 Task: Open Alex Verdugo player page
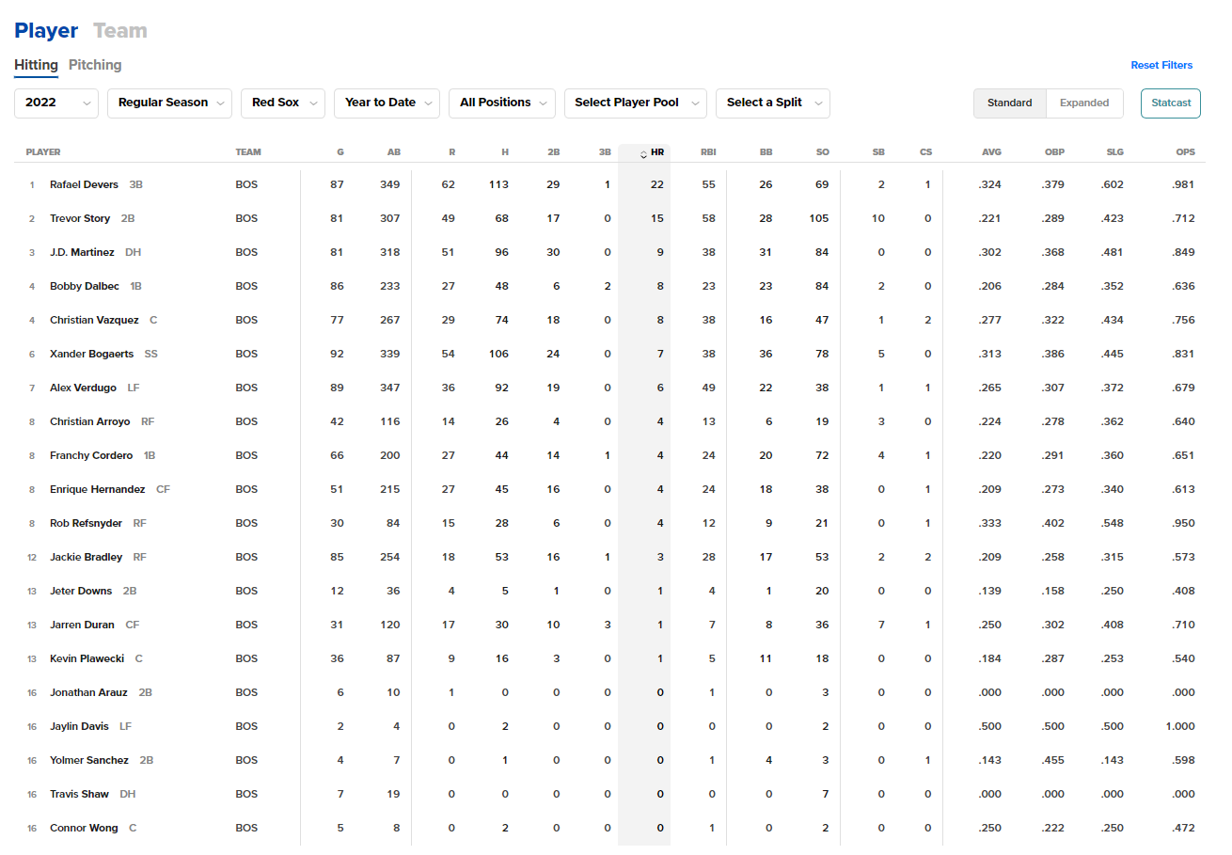pyautogui.click(x=83, y=388)
